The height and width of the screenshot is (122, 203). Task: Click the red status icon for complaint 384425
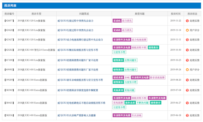point(187,103)
